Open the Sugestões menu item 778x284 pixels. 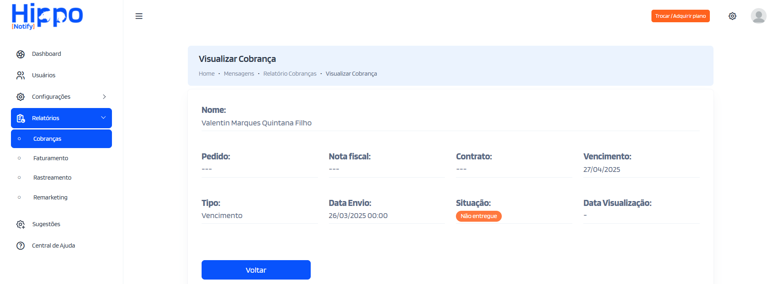coord(61,224)
